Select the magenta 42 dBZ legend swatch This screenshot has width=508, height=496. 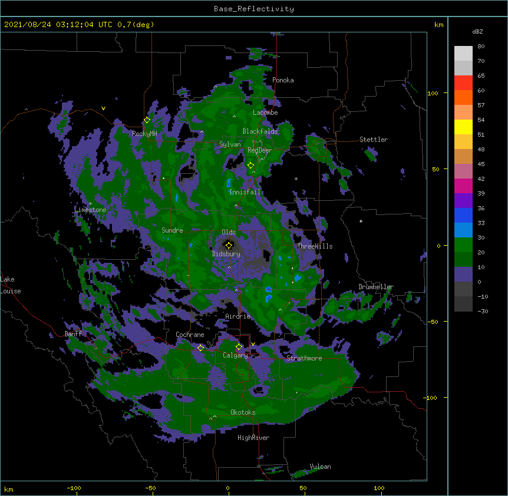tap(463, 186)
